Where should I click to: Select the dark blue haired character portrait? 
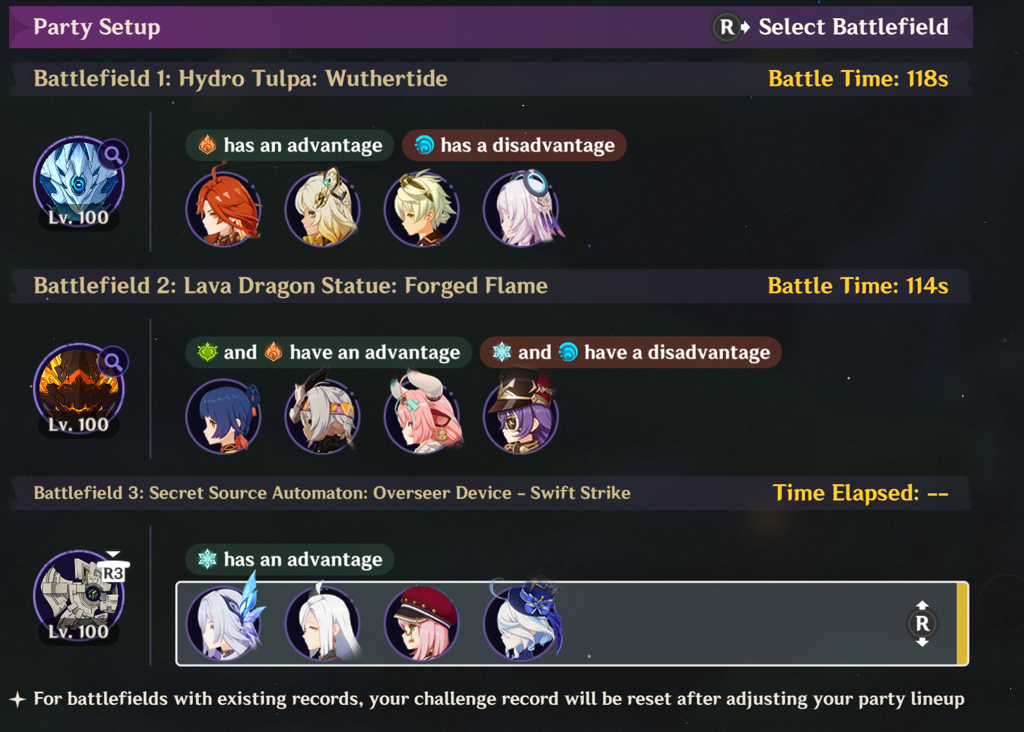[x=224, y=416]
